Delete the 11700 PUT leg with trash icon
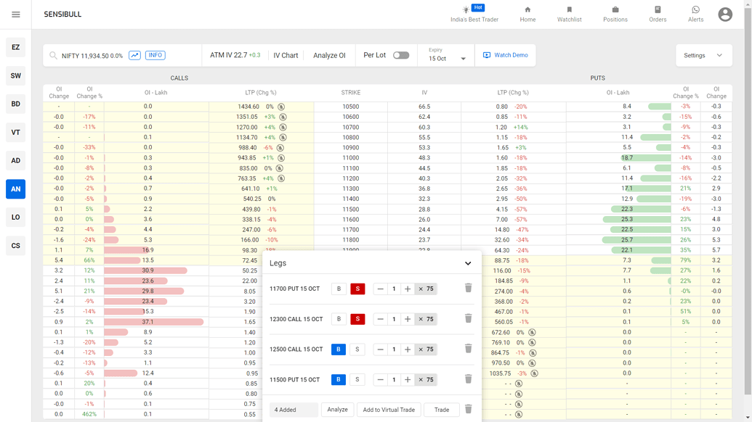The height and width of the screenshot is (422, 752). (468, 288)
